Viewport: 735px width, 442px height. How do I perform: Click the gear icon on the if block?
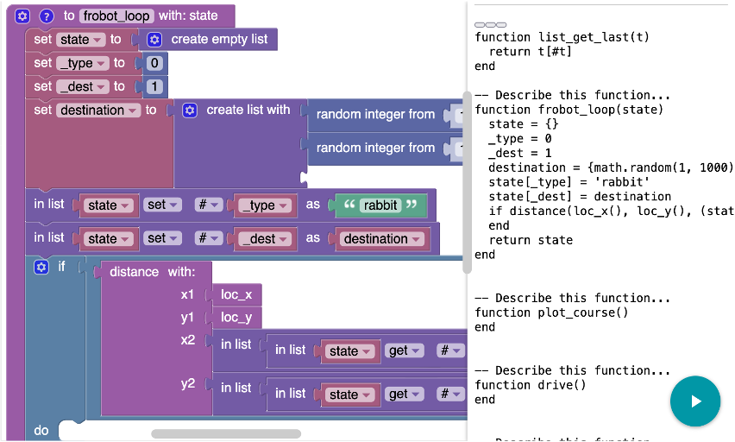click(41, 267)
